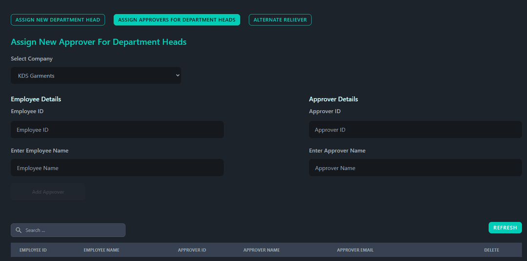Focus the Employee ID input field

point(117,130)
